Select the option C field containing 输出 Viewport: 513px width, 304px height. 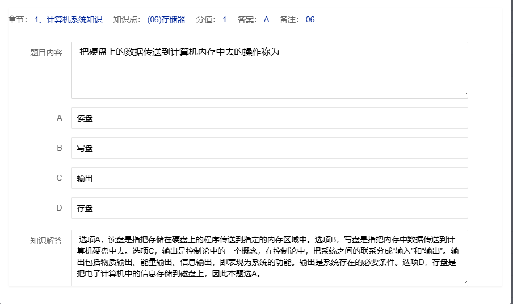[269, 178]
